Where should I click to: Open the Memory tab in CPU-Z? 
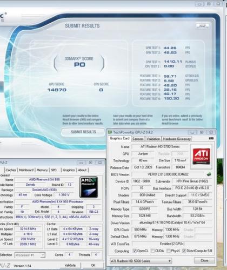42,170
